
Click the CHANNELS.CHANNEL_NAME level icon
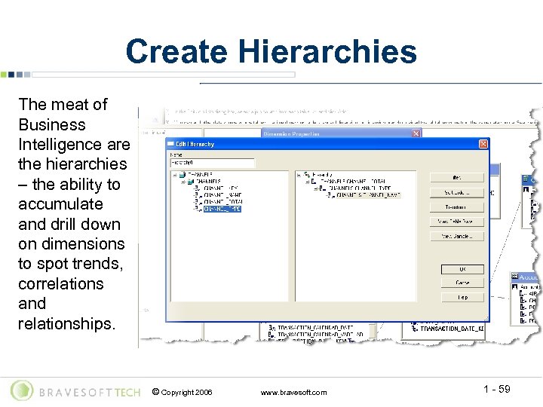click(331, 195)
